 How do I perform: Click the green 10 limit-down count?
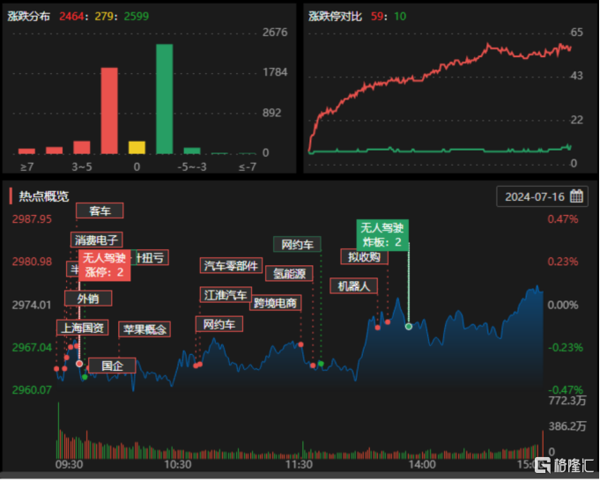pyautogui.click(x=400, y=16)
